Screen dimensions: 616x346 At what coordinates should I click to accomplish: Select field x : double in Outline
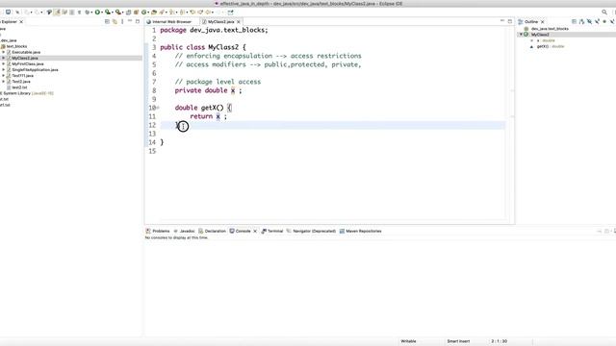pos(546,40)
